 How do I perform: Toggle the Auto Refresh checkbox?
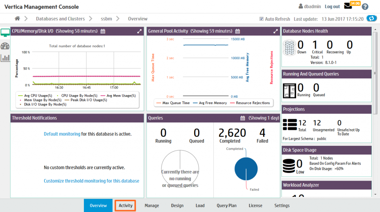[261, 19]
